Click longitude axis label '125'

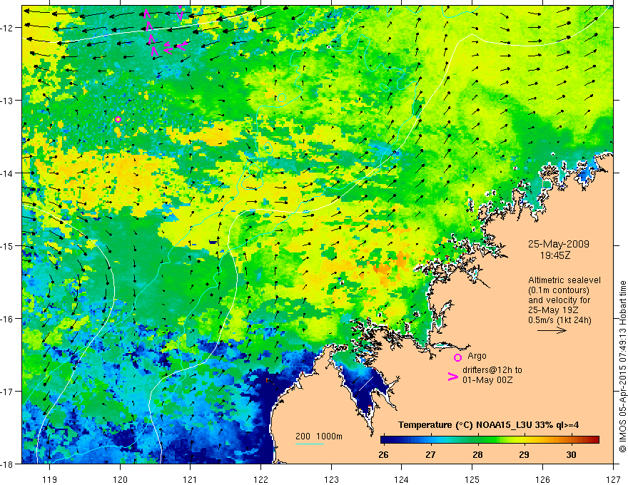click(472, 479)
